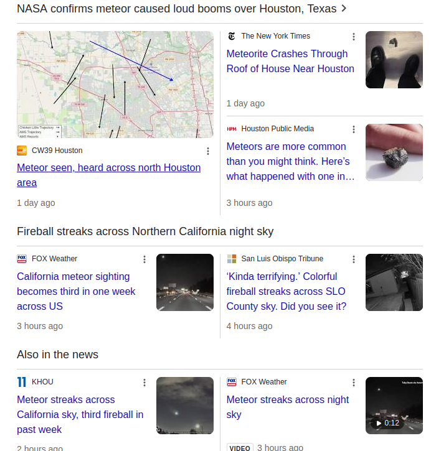Viewport: 431px width, 451px height.
Task: Open 'Meteorite Crashes Through Roof of House' article
Action: click(290, 61)
